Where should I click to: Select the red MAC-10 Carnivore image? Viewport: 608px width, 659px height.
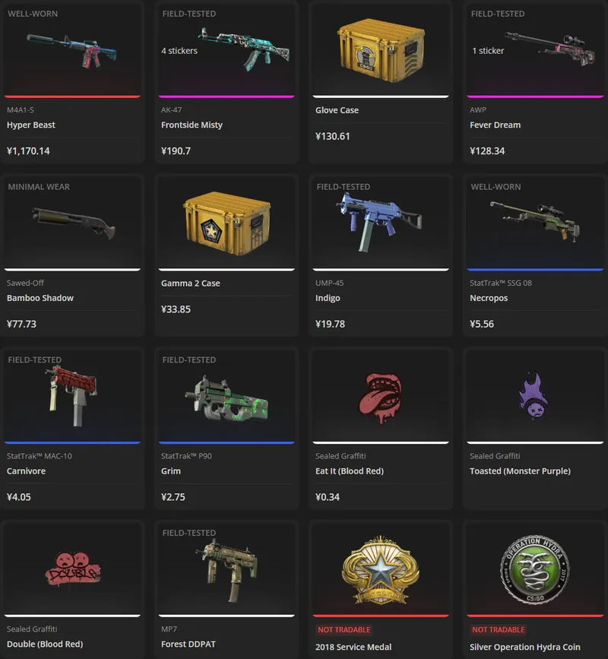(x=72, y=395)
